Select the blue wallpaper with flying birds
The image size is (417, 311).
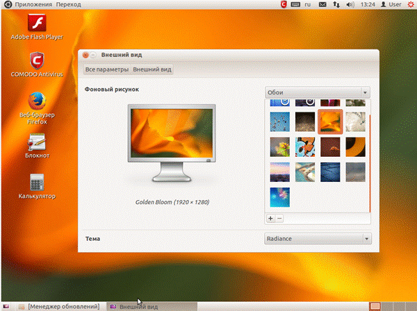(x=280, y=122)
